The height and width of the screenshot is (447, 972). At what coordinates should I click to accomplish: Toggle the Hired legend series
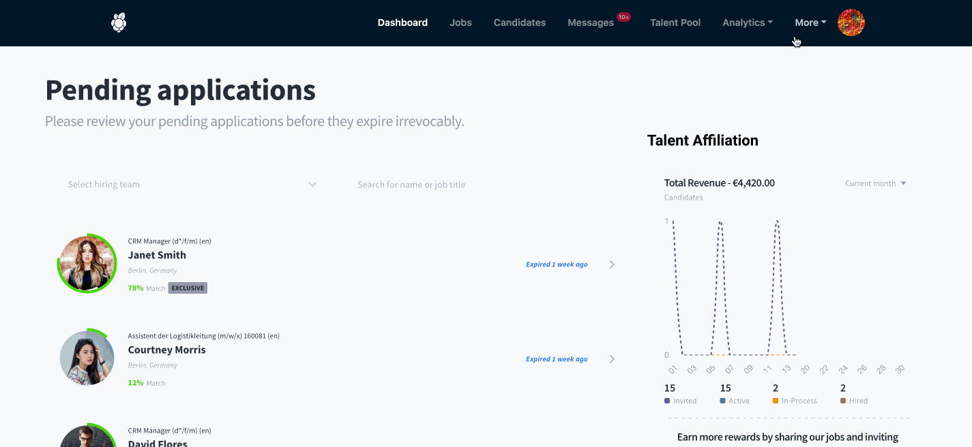[854, 401]
